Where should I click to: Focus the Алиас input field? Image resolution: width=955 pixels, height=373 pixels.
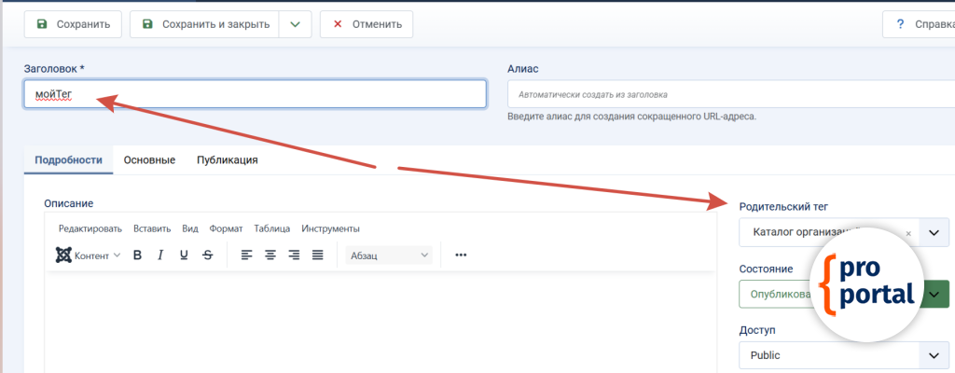coord(727,94)
